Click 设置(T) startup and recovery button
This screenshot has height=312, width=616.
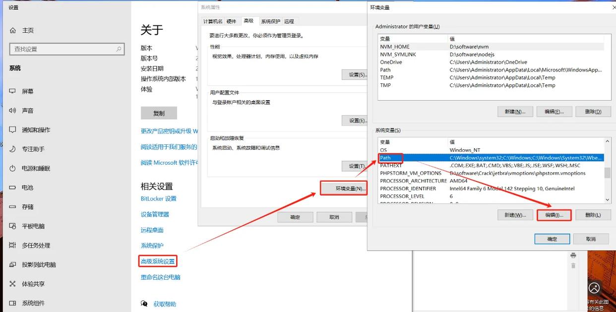pos(354,166)
